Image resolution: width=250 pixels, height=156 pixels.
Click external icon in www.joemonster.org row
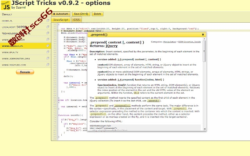(48, 58)
